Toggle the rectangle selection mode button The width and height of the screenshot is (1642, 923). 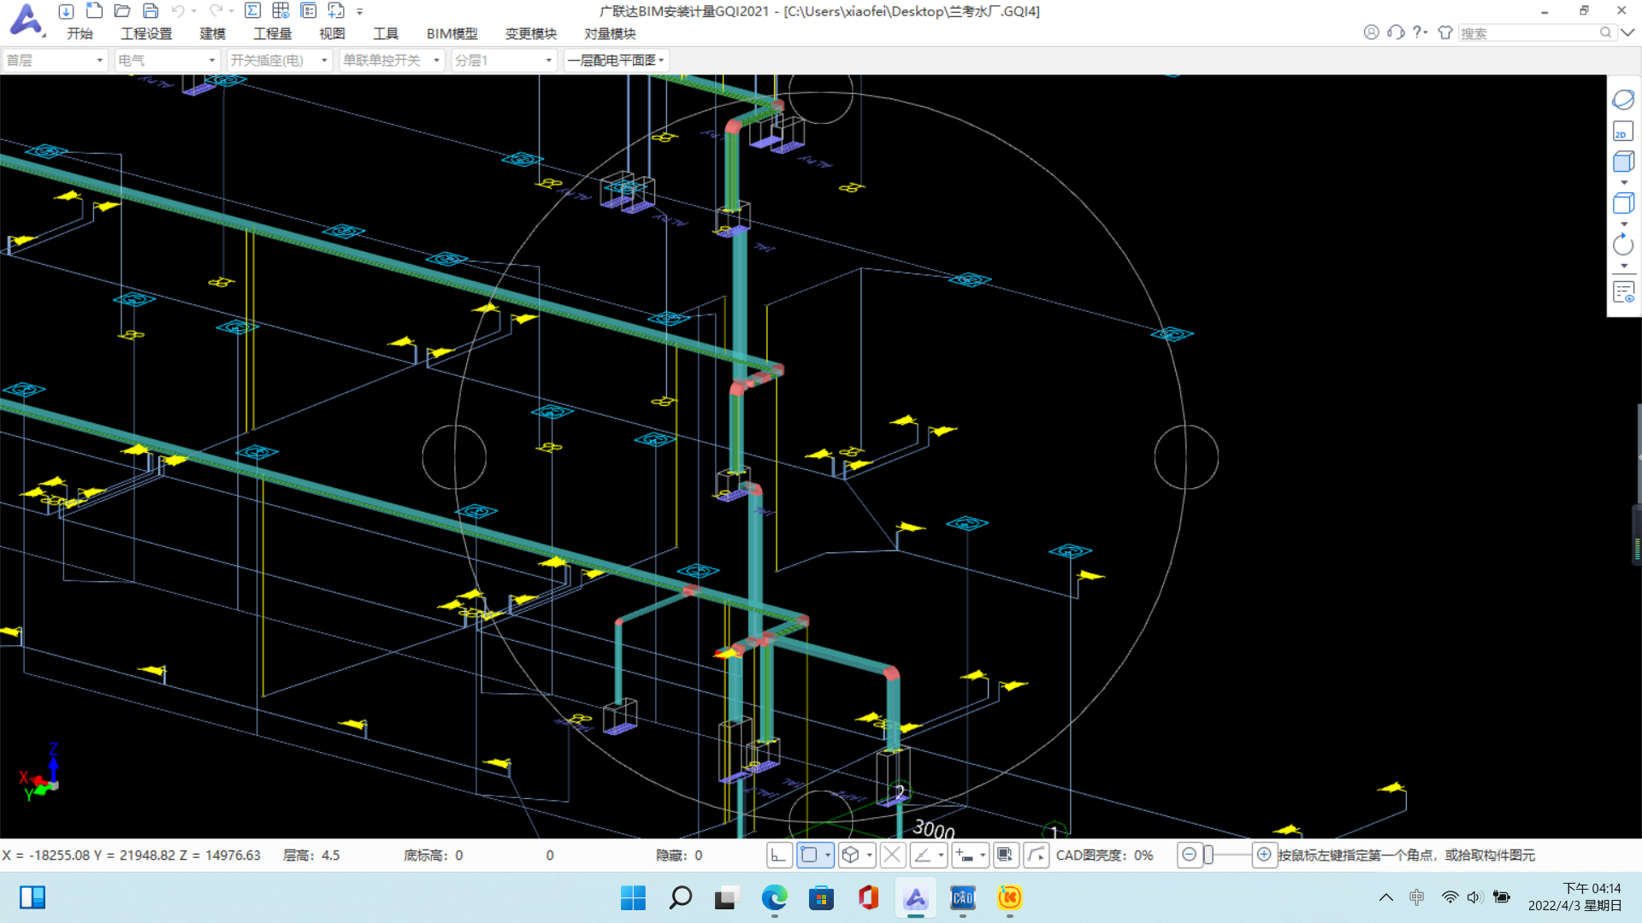point(809,855)
